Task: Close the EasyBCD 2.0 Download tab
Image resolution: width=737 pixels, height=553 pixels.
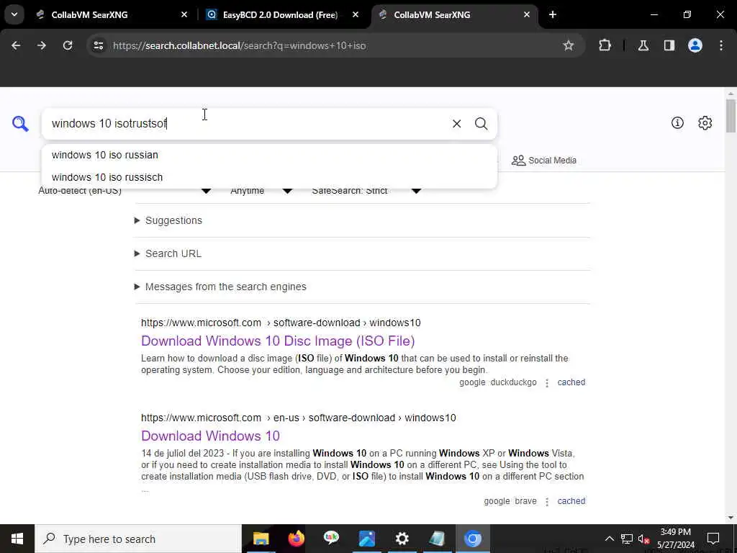Action: (356, 14)
